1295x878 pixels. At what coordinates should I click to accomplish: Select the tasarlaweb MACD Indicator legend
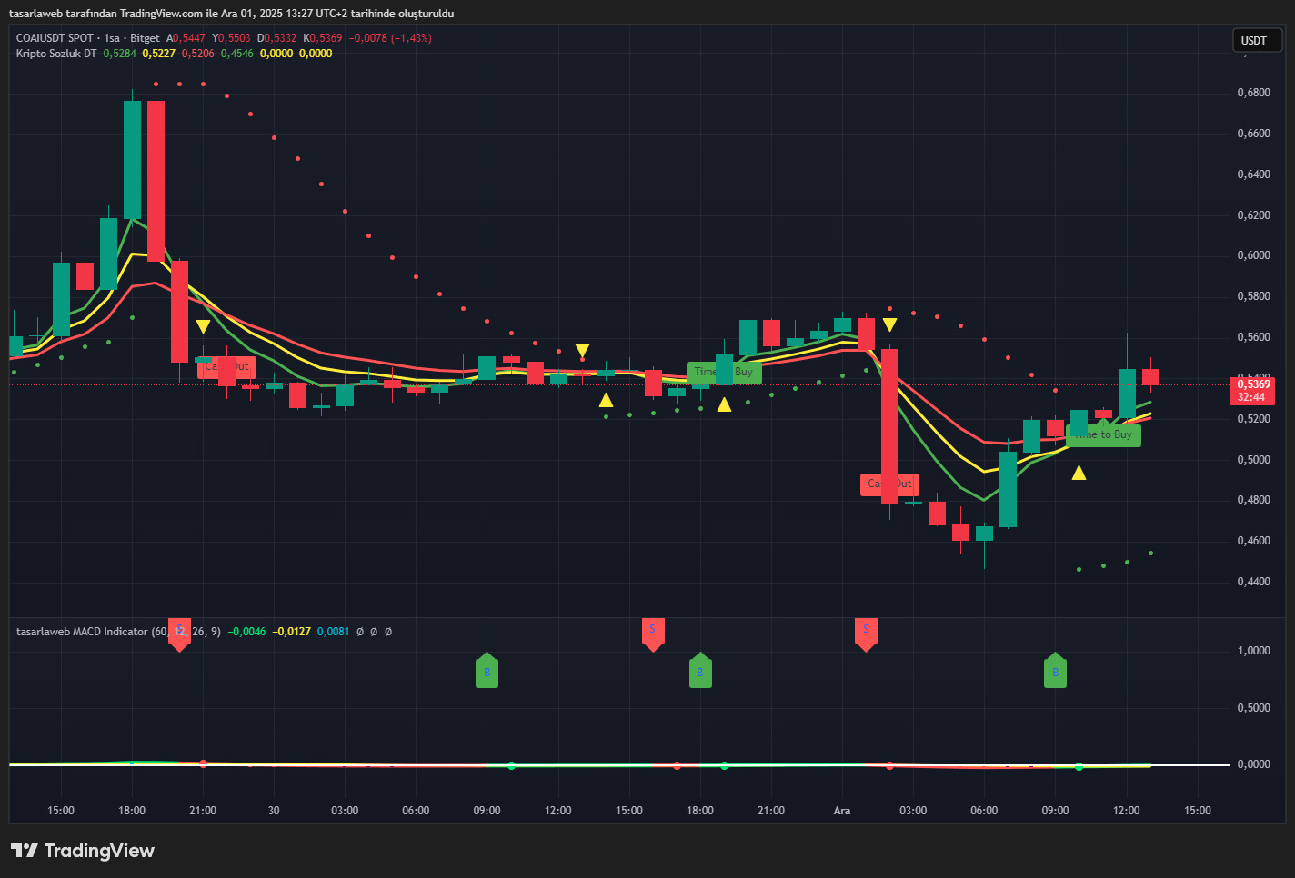click(82, 632)
